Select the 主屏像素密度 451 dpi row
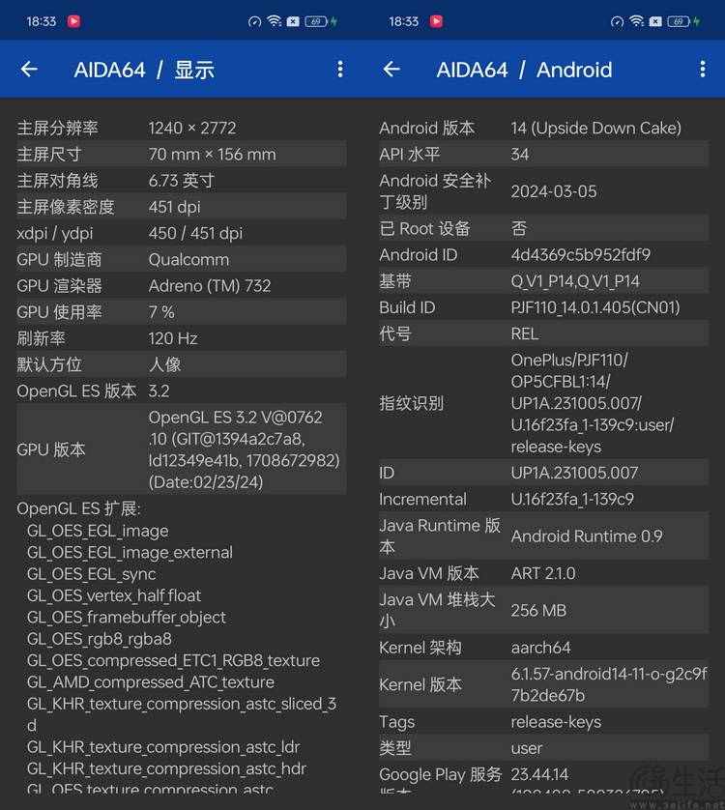This screenshot has height=810, width=725. click(182, 207)
